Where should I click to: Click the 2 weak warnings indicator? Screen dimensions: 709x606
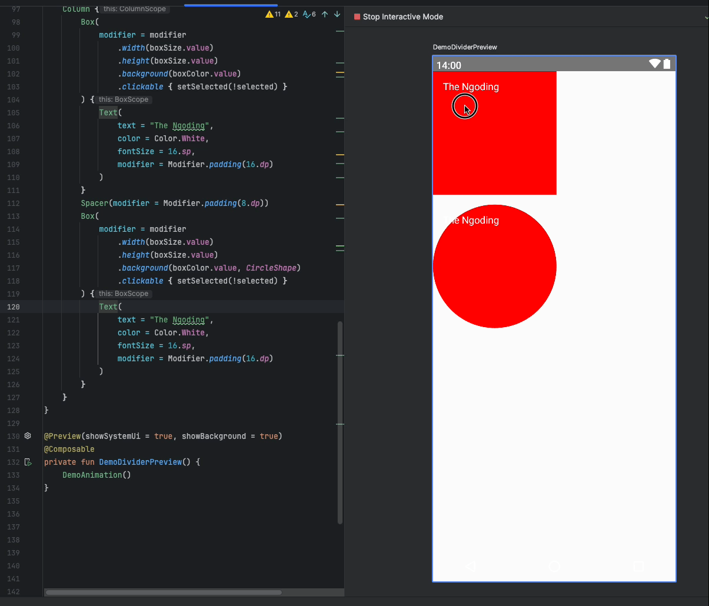[x=291, y=14]
